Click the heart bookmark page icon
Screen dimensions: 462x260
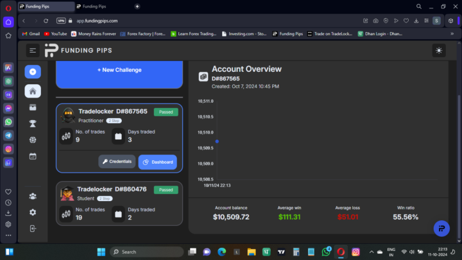pos(406,21)
